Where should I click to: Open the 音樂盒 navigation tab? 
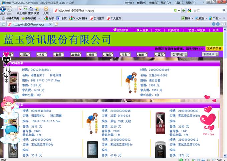point(76,54)
